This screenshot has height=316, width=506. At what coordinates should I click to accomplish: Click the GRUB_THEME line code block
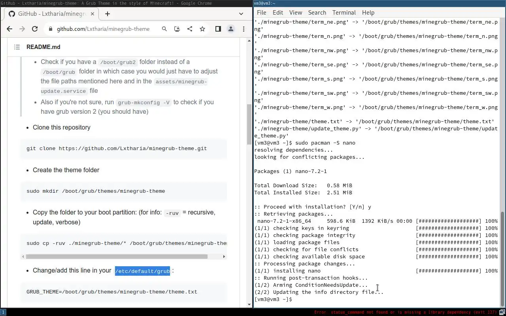[123, 292]
